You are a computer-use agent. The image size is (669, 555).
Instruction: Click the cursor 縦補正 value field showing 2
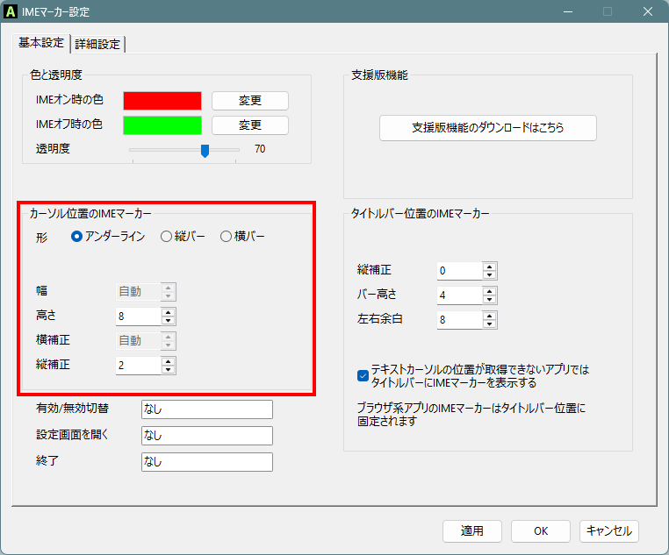coord(138,365)
